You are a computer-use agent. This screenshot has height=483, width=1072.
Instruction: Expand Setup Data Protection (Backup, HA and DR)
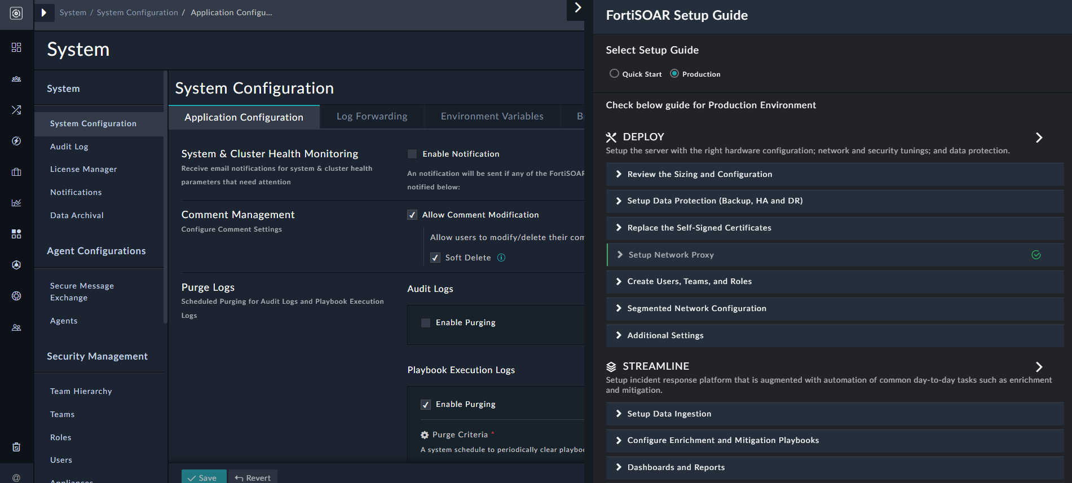pyautogui.click(x=835, y=201)
